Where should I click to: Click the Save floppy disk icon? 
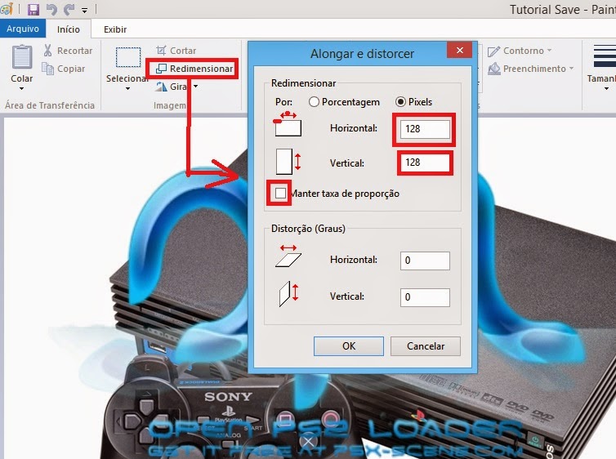coord(33,9)
